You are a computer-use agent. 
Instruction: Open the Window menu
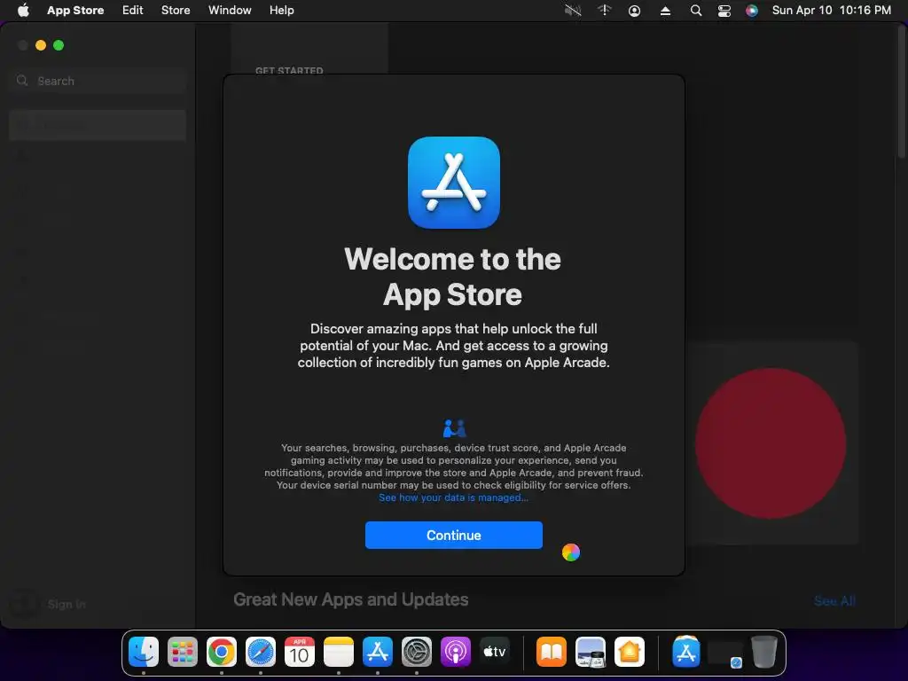(230, 11)
